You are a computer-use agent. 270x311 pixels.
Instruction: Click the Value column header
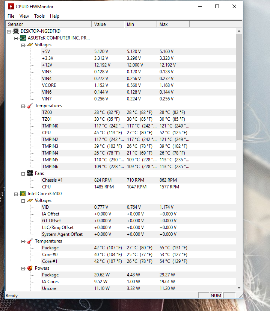pyautogui.click(x=108, y=24)
